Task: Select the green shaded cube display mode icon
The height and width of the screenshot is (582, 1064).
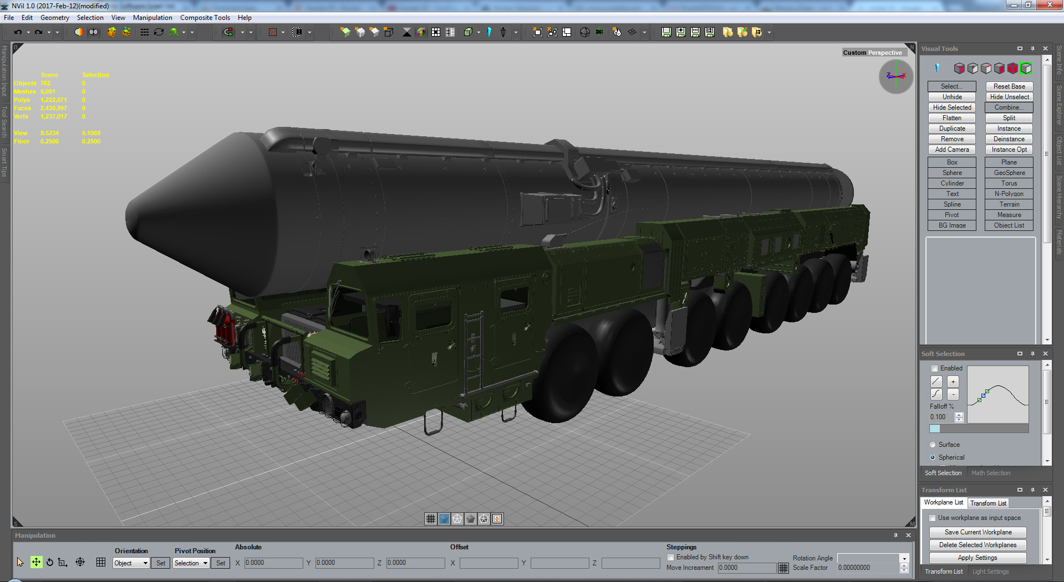Action: coord(1026,68)
